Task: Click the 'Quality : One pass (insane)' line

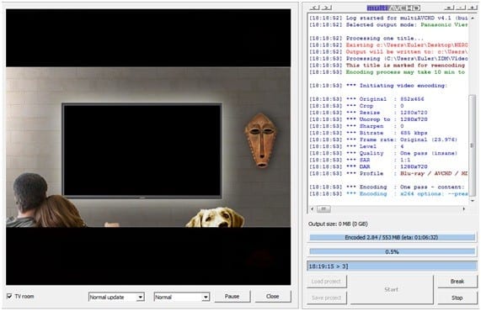Action: (x=383, y=153)
